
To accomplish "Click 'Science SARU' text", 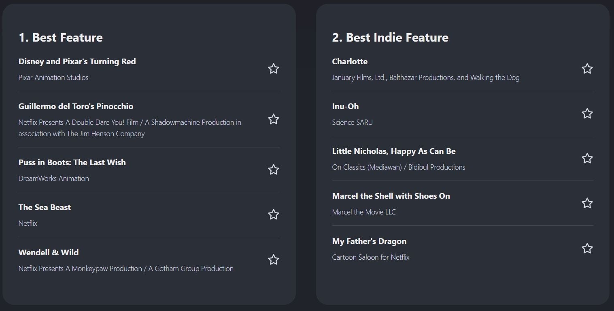I will (353, 122).
